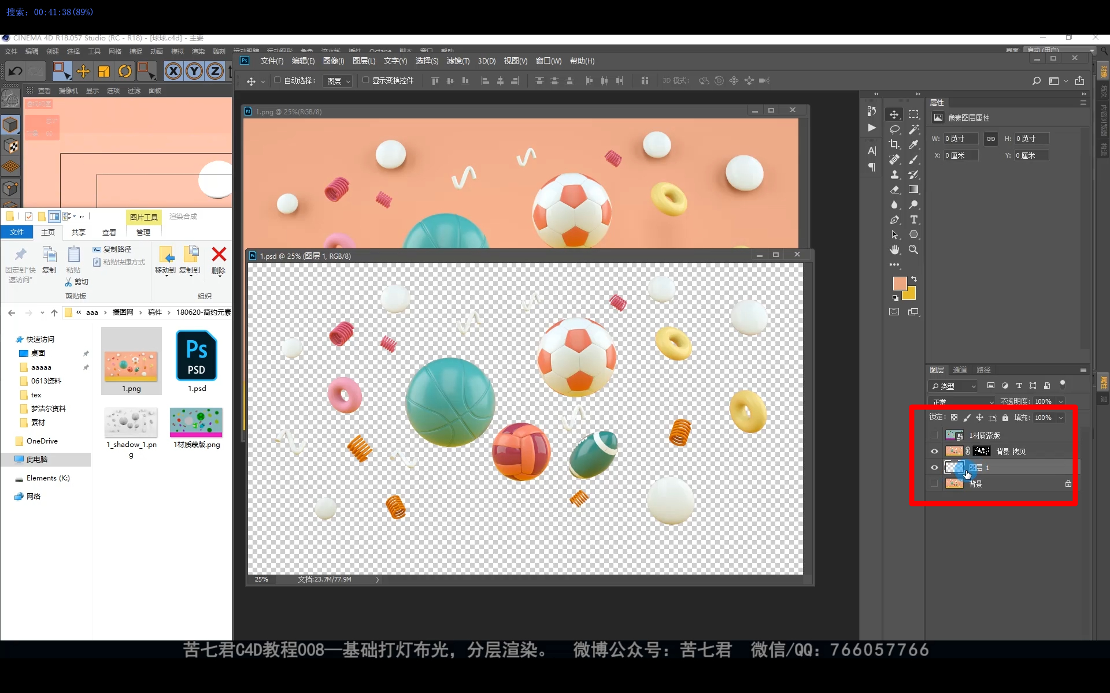Image resolution: width=1110 pixels, height=693 pixels.
Task: Select the Eyedropper tool
Action: pos(913,144)
